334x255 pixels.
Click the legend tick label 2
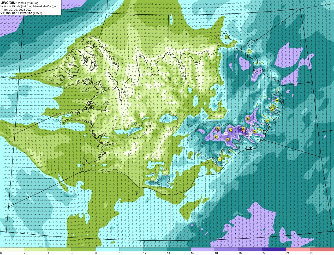pos(25,253)
